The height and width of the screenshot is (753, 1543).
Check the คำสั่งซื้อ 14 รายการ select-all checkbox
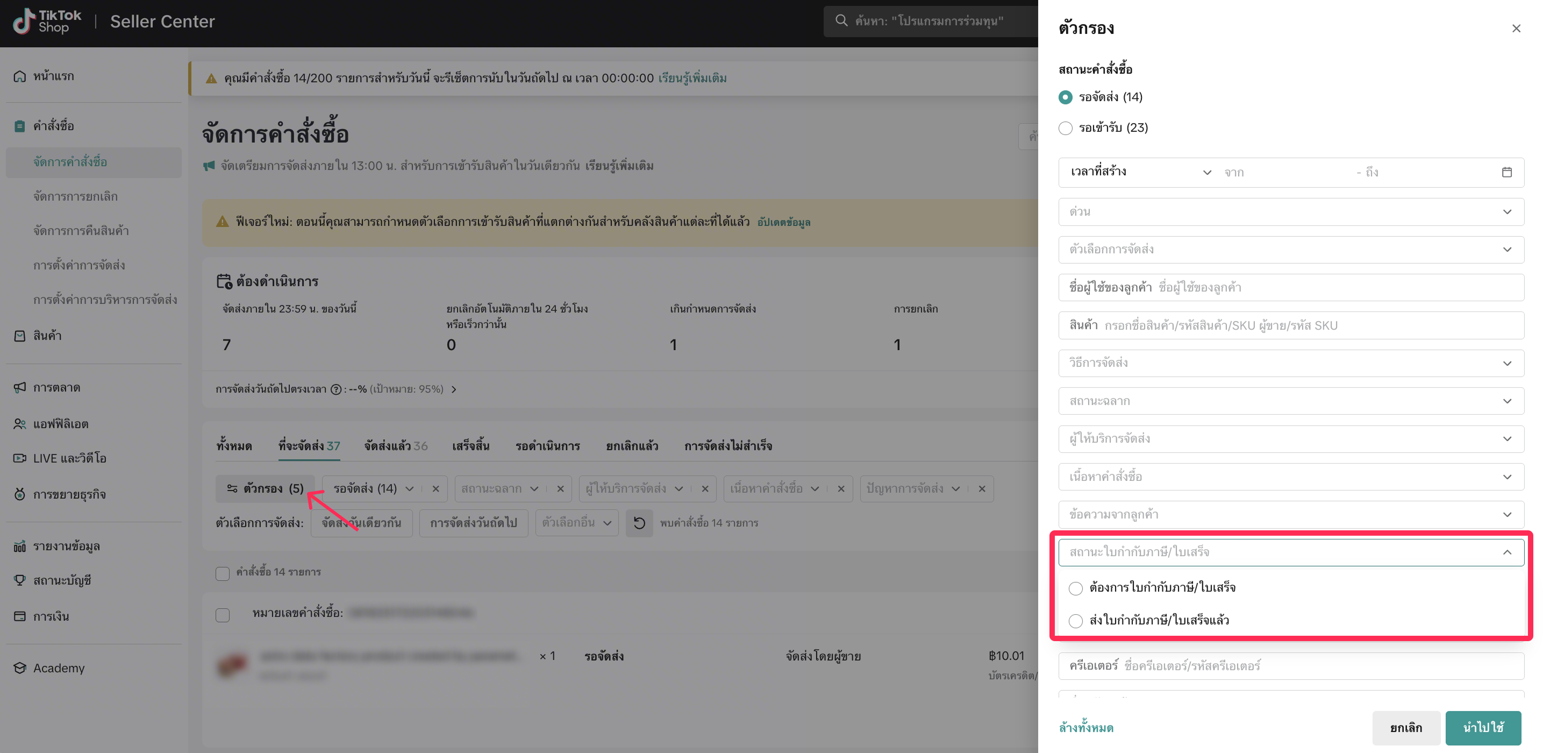(x=222, y=573)
